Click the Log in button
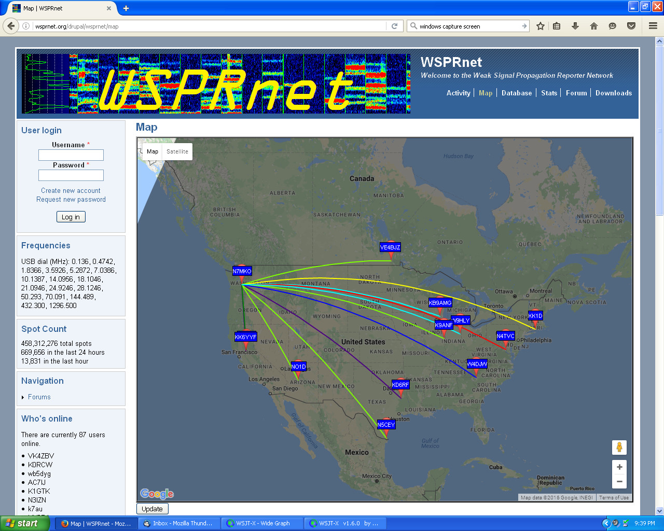Screen dimensions: 664x531 (x=71, y=217)
